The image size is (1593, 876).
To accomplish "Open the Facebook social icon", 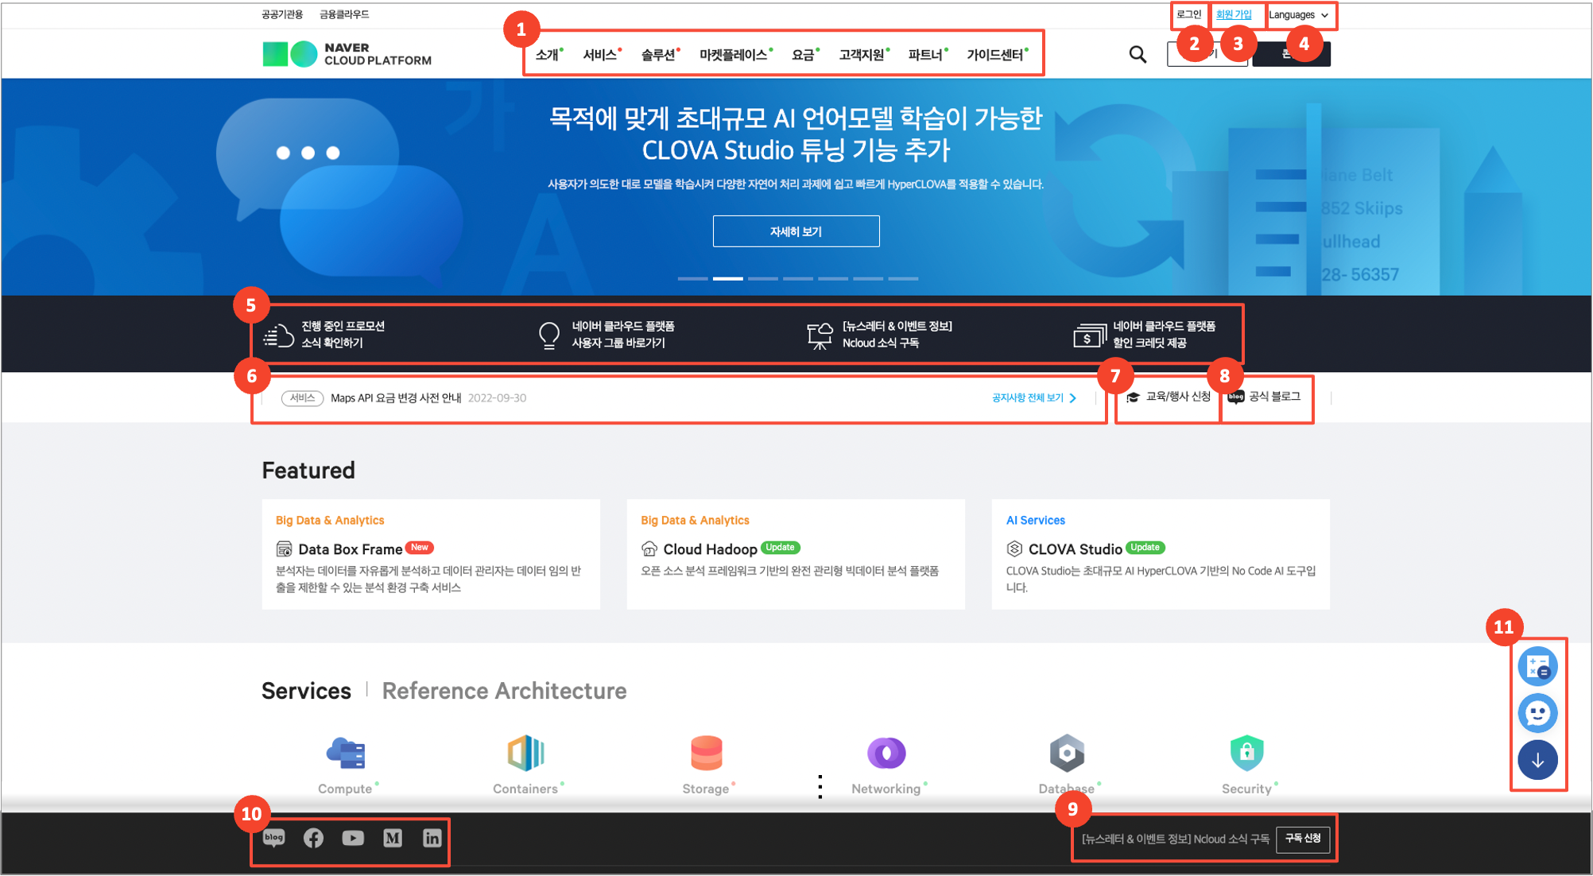I will [x=313, y=838].
